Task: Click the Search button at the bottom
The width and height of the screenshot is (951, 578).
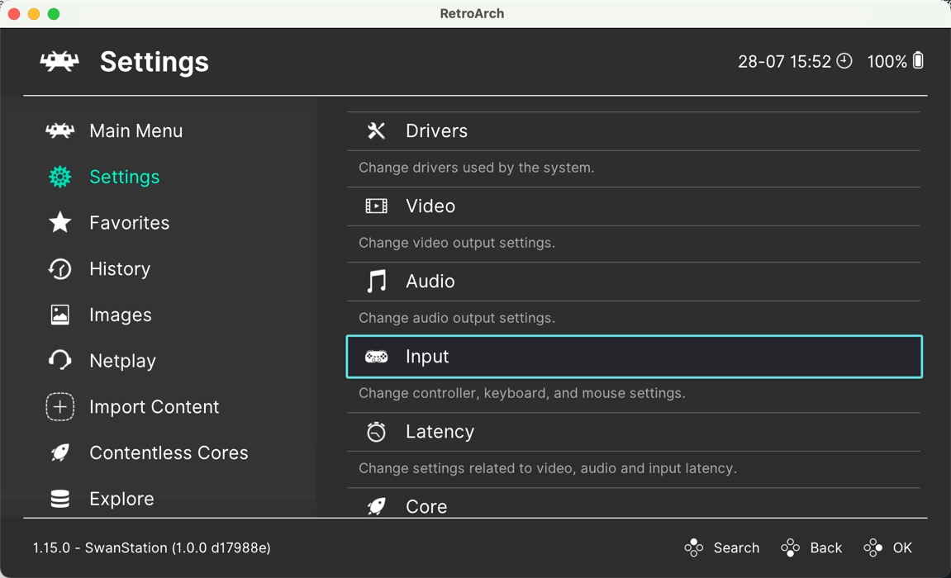Action: coord(722,547)
